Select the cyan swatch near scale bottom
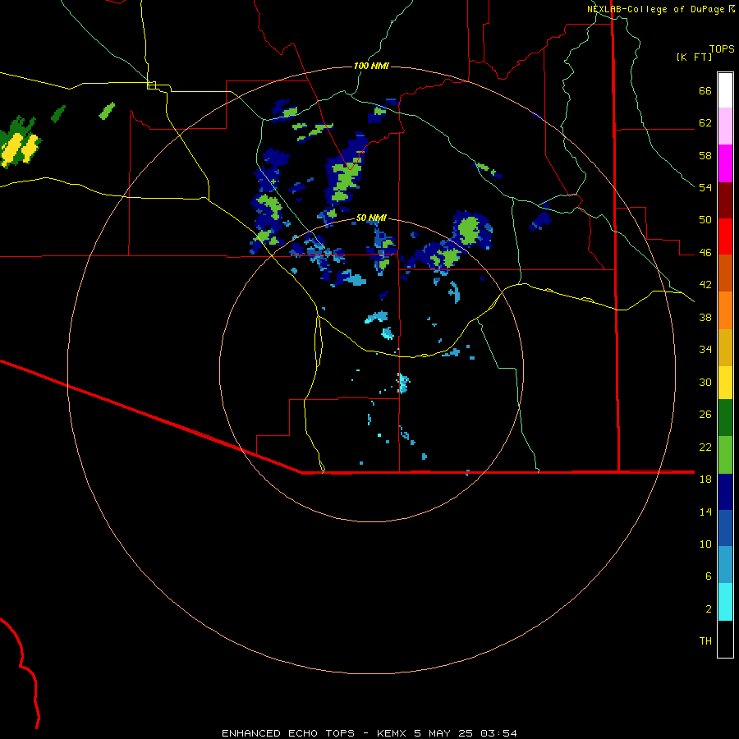The image size is (739, 739). pyautogui.click(x=725, y=602)
